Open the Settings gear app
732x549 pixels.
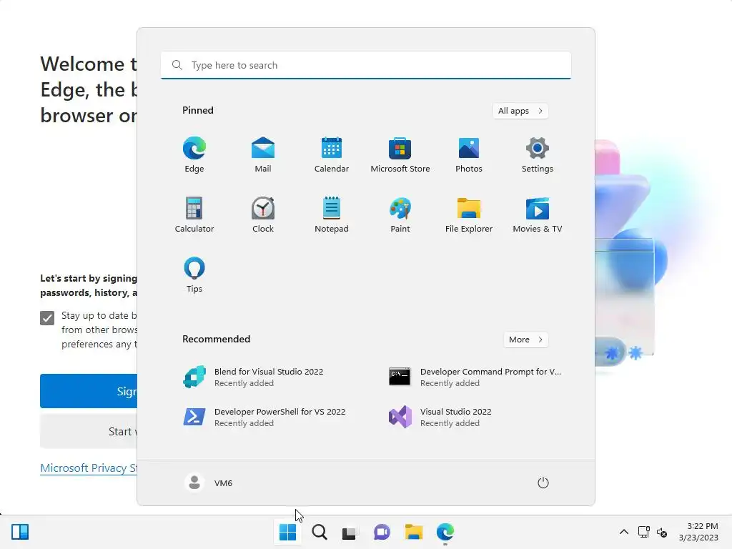click(538, 155)
